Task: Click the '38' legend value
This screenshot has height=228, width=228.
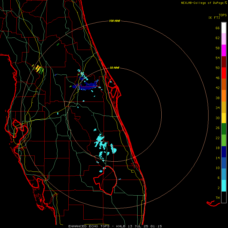Action: (218, 98)
